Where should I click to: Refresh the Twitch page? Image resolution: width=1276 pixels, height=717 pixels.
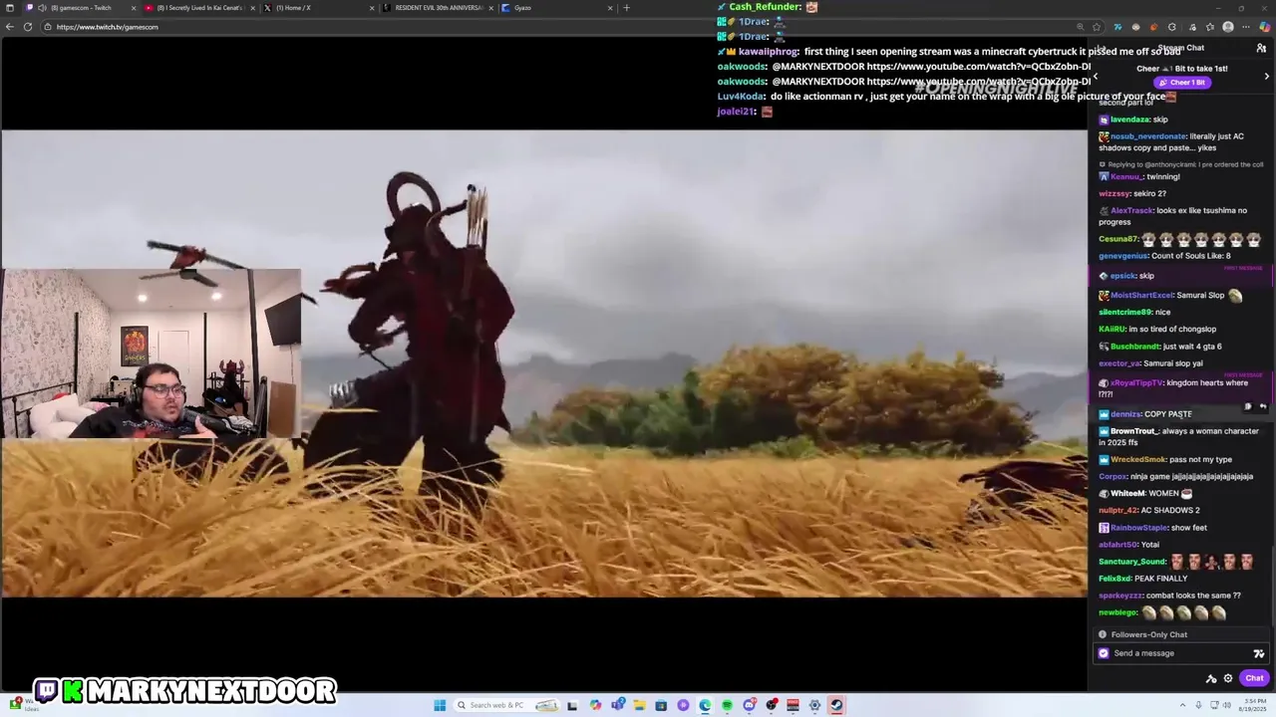coord(28,27)
